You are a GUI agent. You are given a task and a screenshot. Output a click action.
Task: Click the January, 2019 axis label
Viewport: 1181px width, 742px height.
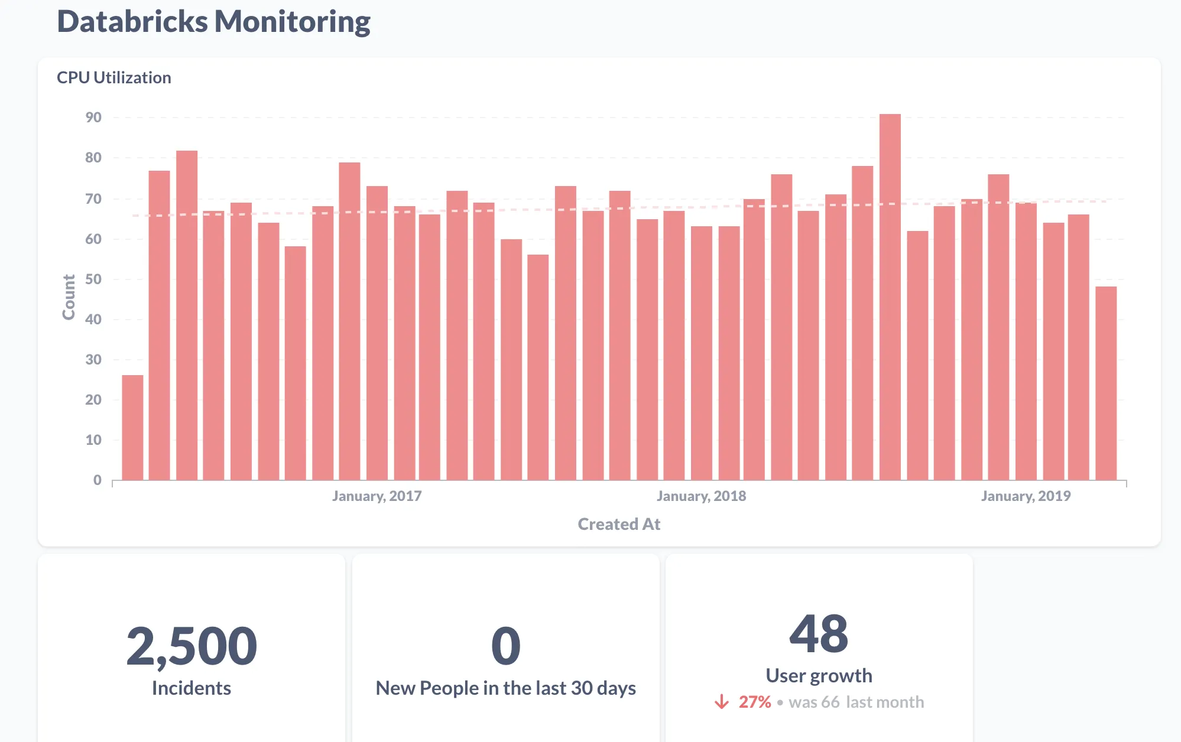pyautogui.click(x=1026, y=496)
